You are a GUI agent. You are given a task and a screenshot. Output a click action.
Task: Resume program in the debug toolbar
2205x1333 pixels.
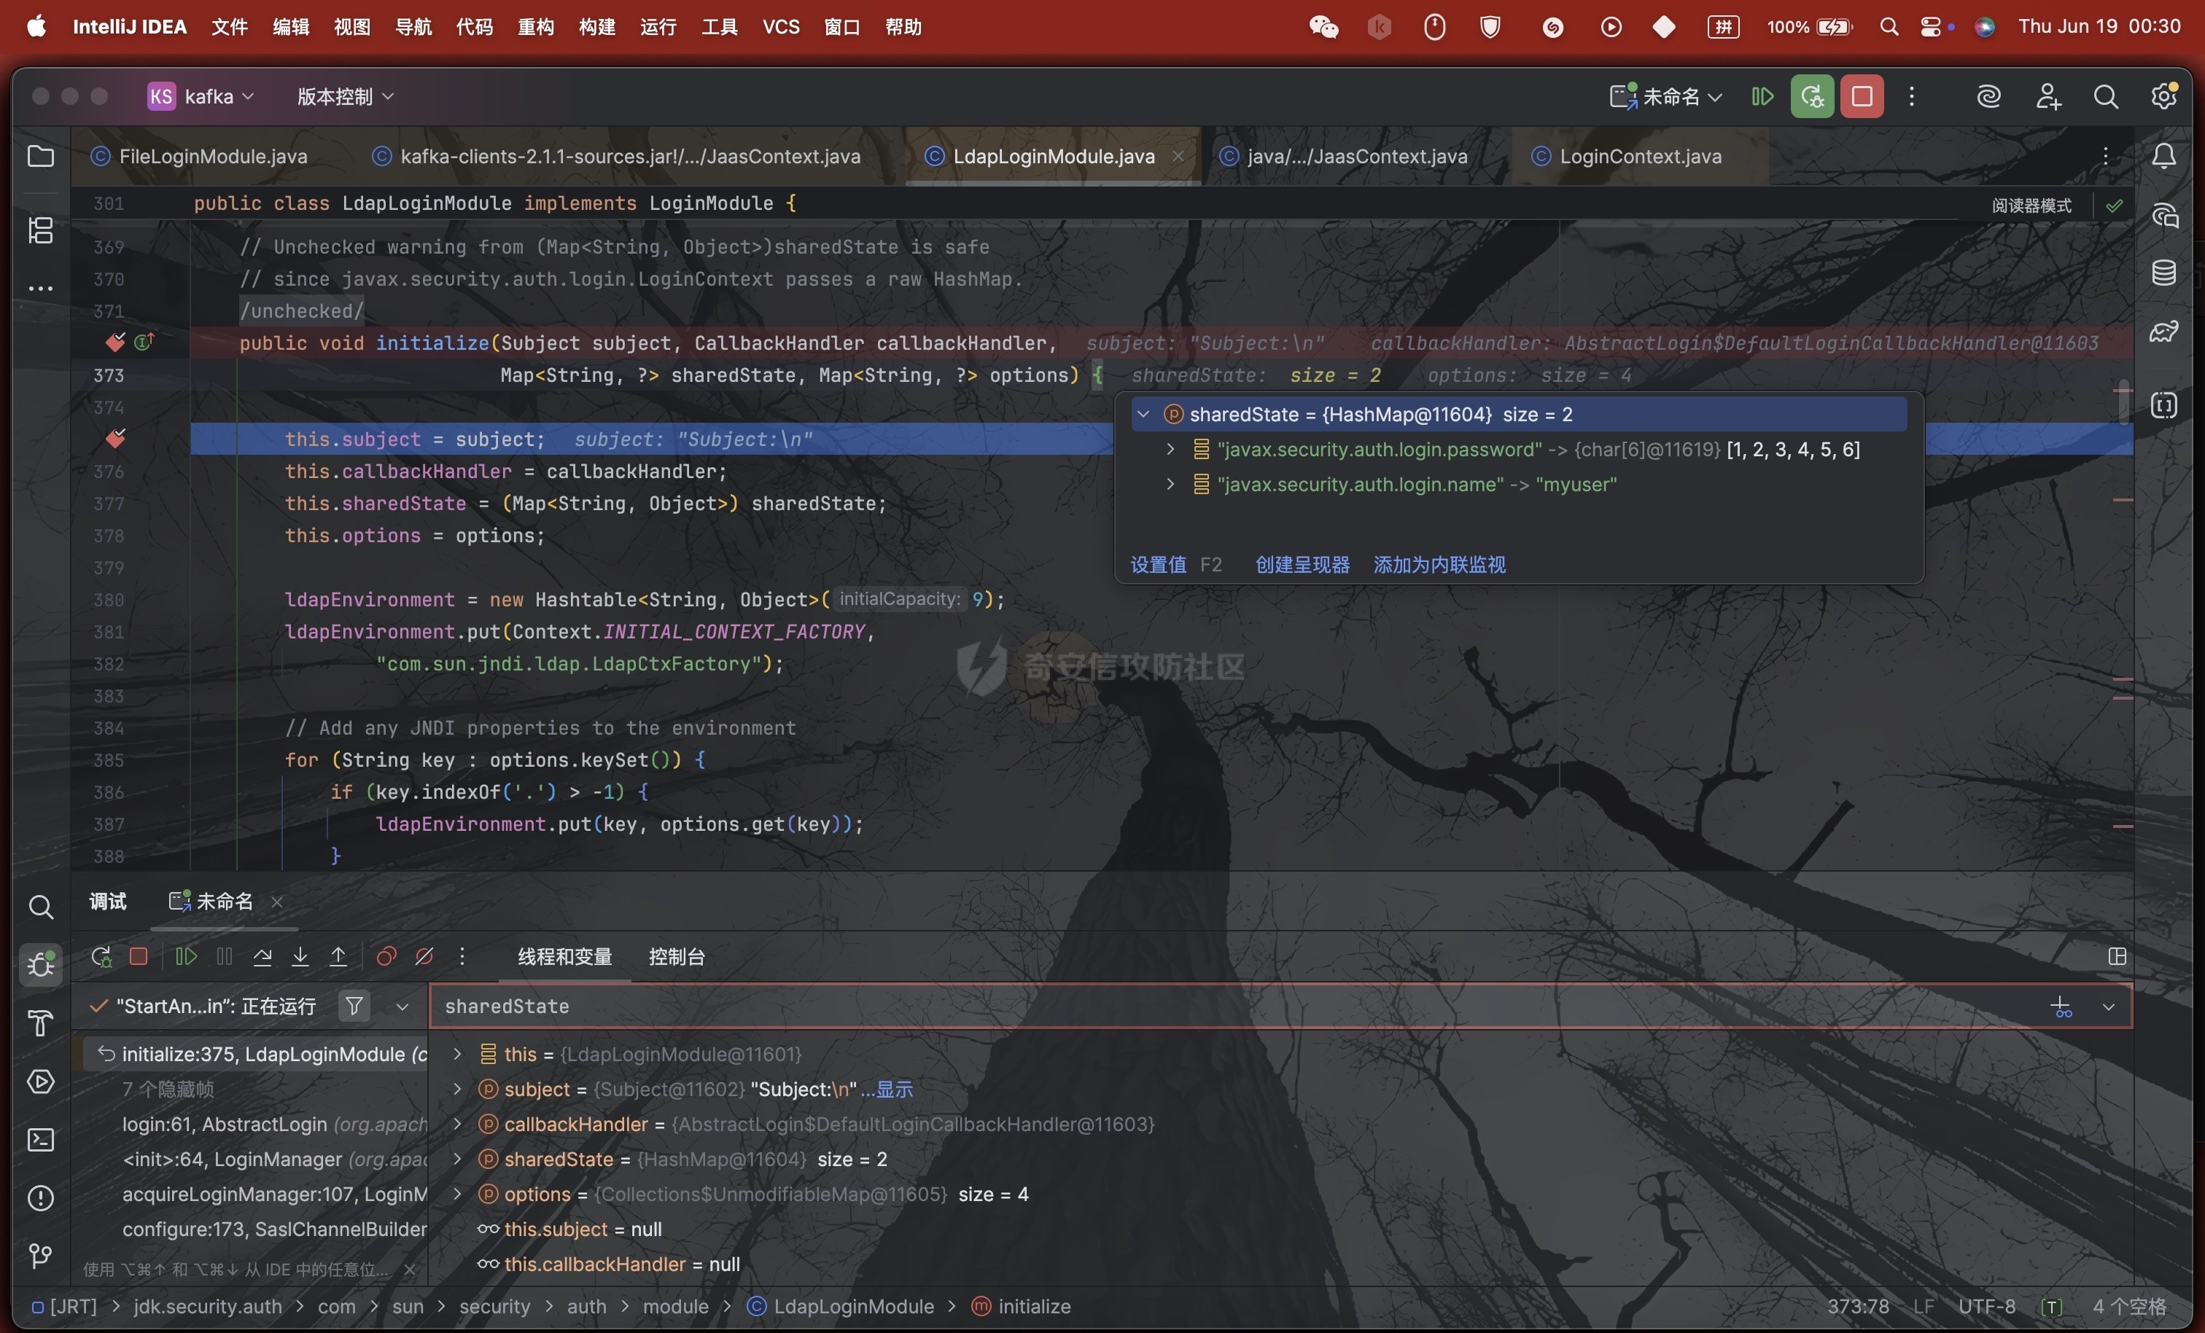click(186, 956)
